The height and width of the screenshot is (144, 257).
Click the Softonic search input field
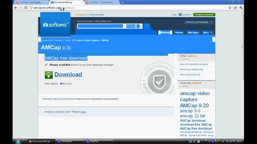(100, 26)
